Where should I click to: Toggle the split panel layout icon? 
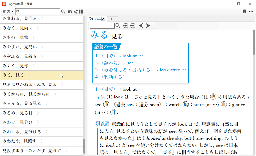[x=81, y=12]
